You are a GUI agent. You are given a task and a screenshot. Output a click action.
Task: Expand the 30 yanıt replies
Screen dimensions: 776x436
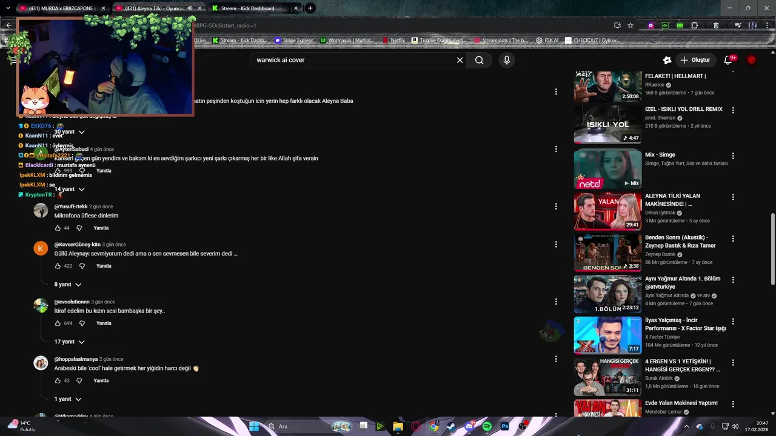click(x=69, y=132)
